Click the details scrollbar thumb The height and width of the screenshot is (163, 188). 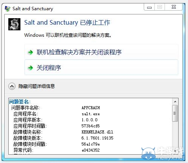[175, 113]
